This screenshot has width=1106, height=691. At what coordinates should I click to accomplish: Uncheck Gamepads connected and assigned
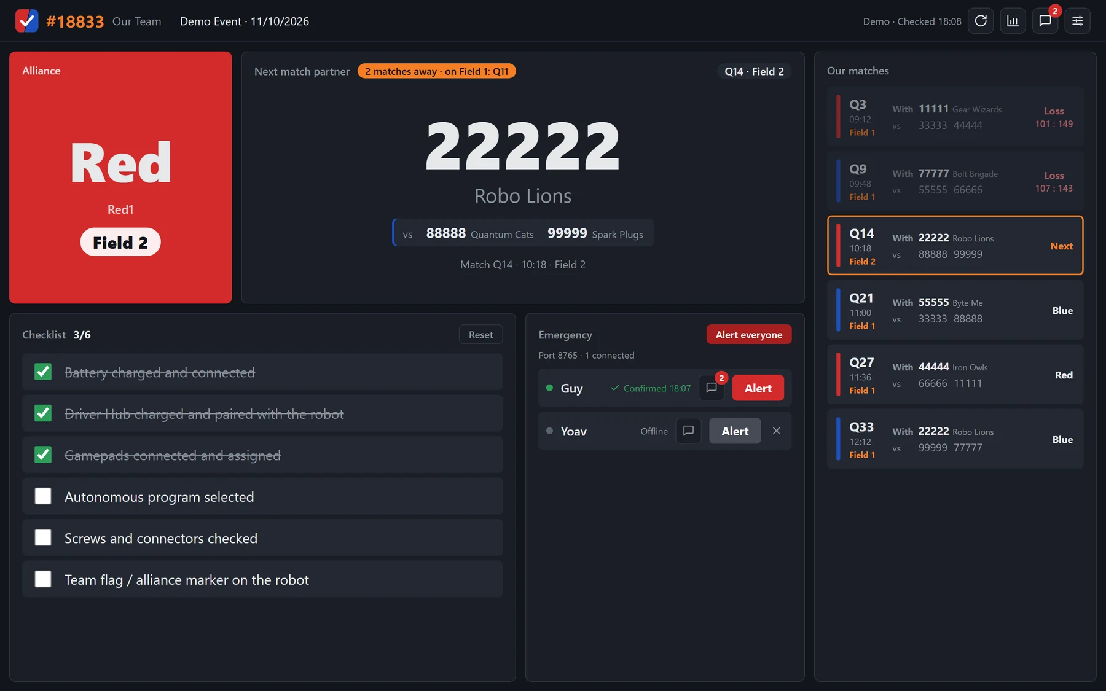point(43,455)
